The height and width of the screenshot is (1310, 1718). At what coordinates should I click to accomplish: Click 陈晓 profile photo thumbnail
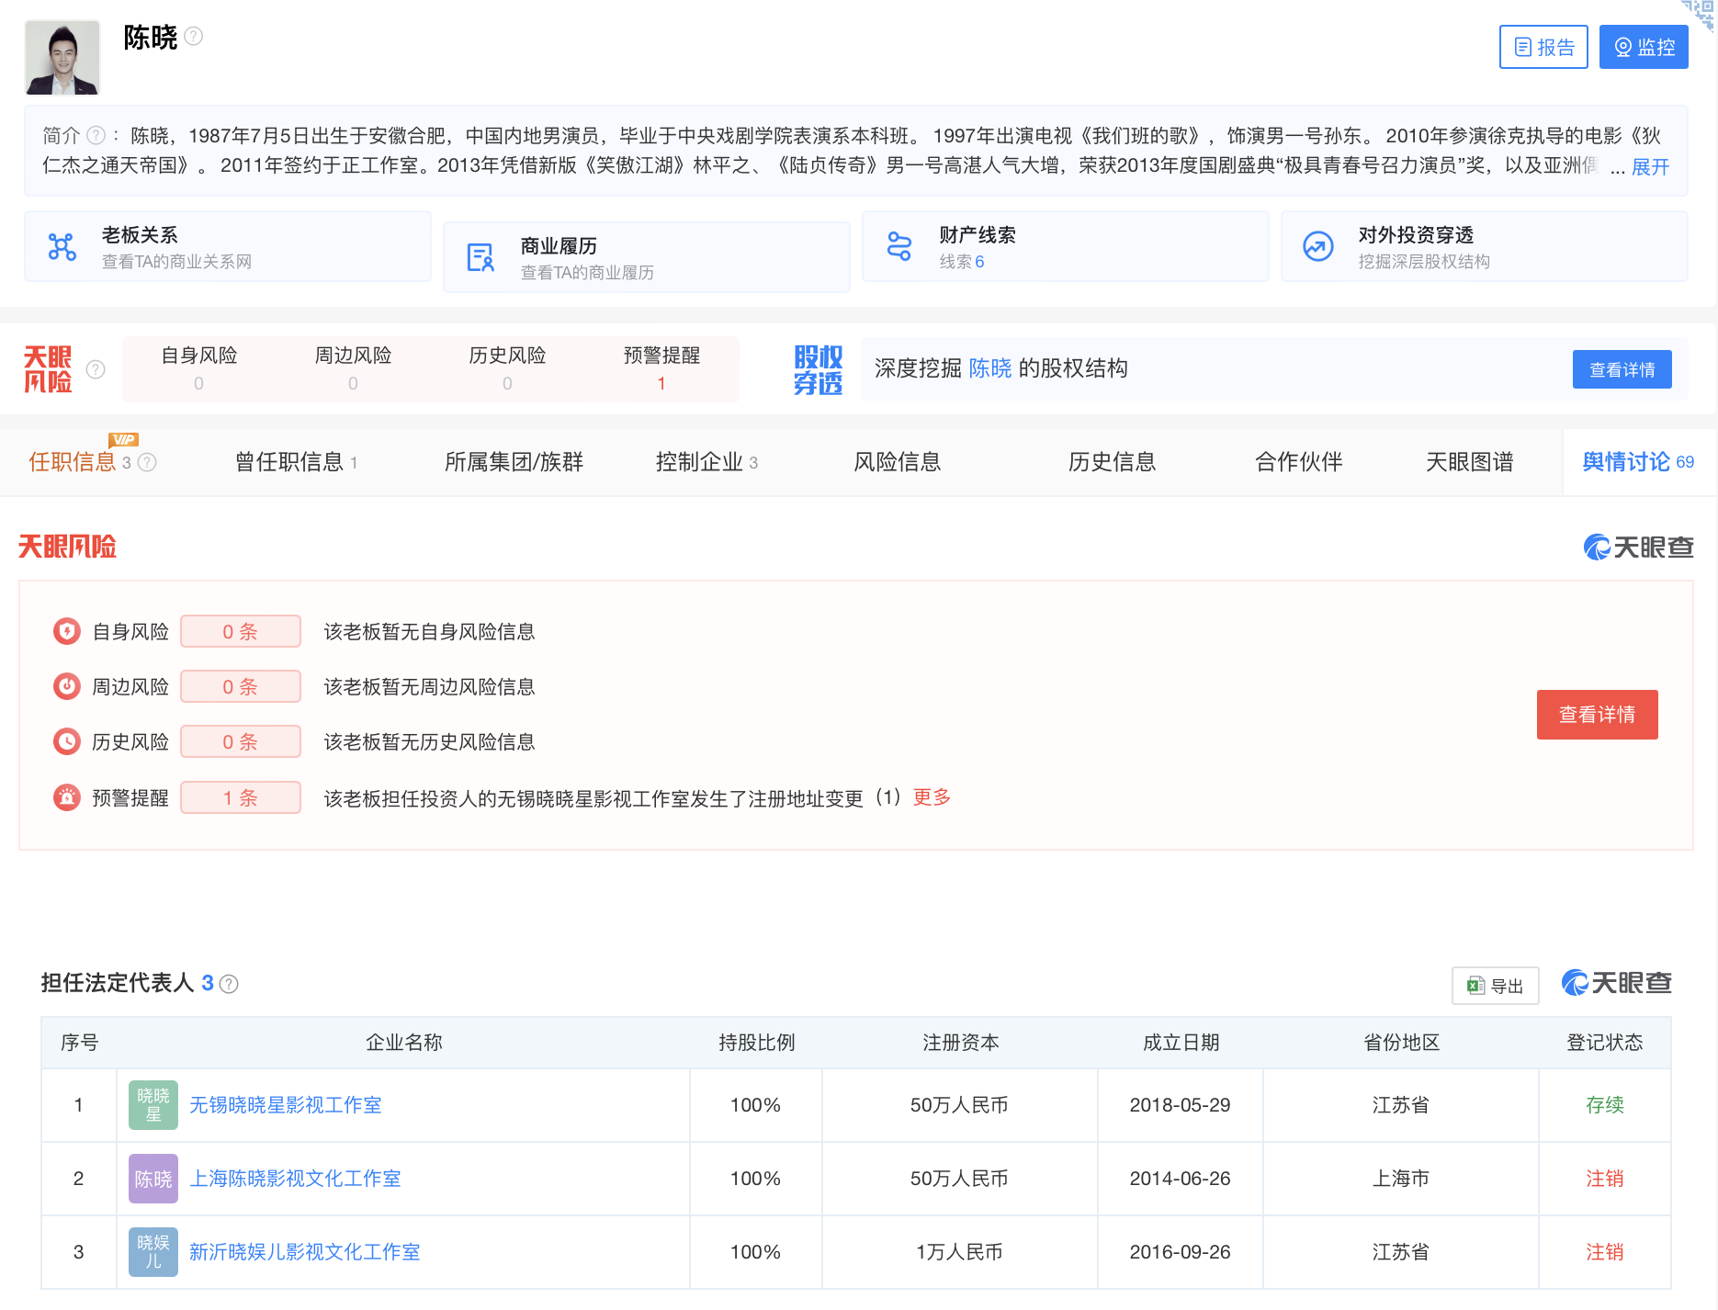pyautogui.click(x=62, y=57)
